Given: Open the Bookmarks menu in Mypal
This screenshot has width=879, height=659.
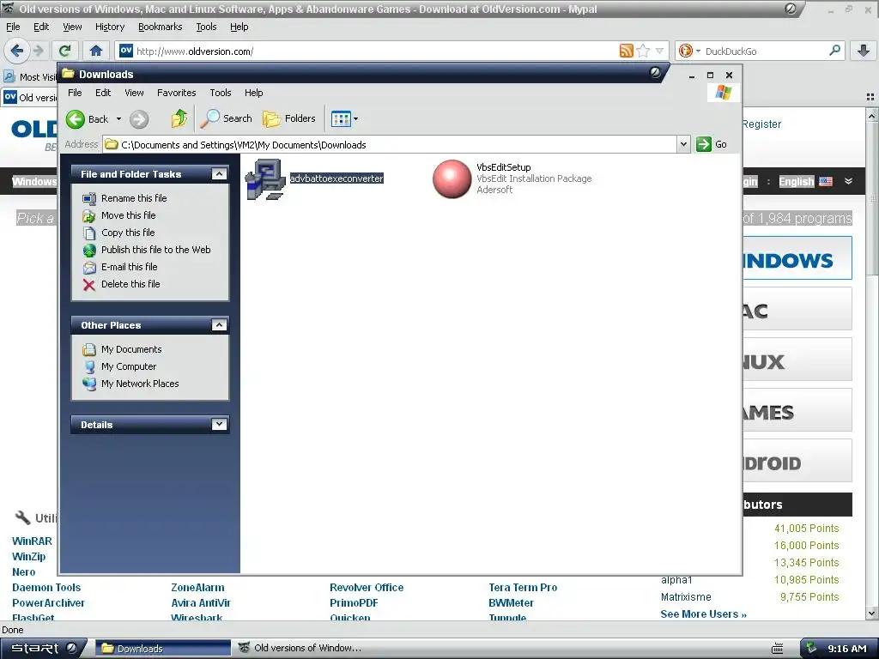Looking at the screenshot, I should [161, 27].
